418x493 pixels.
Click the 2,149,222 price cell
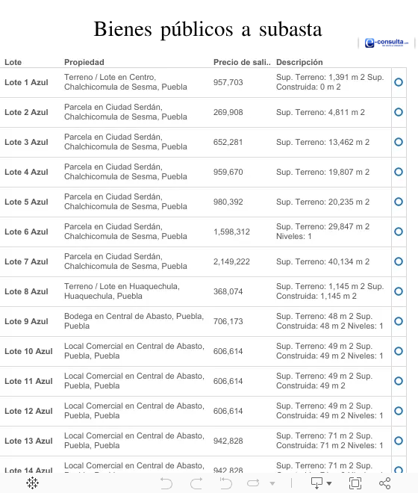(231, 261)
